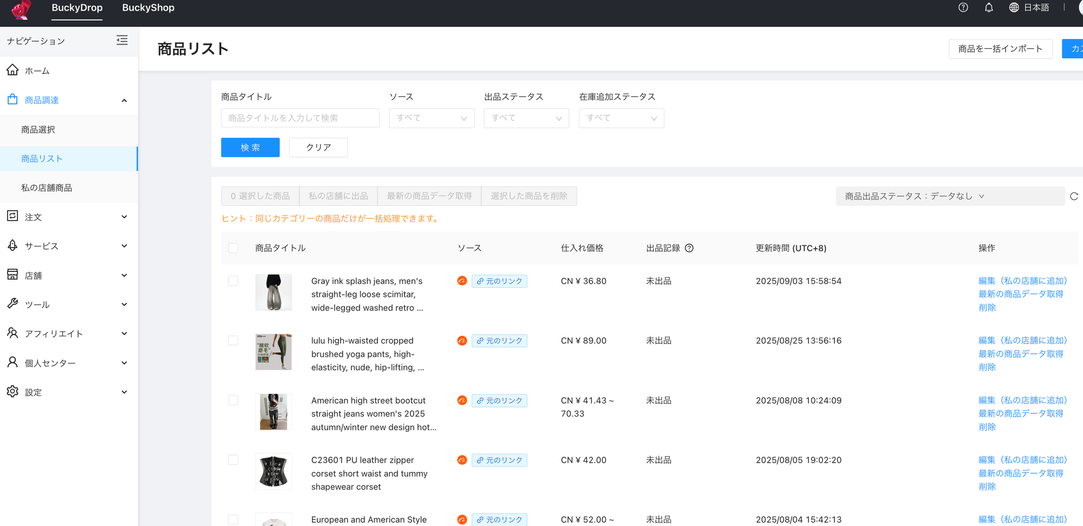Screen dimensions: 1083x526
Task: Expand the 店舗 section chevron
Action: [x=124, y=275]
